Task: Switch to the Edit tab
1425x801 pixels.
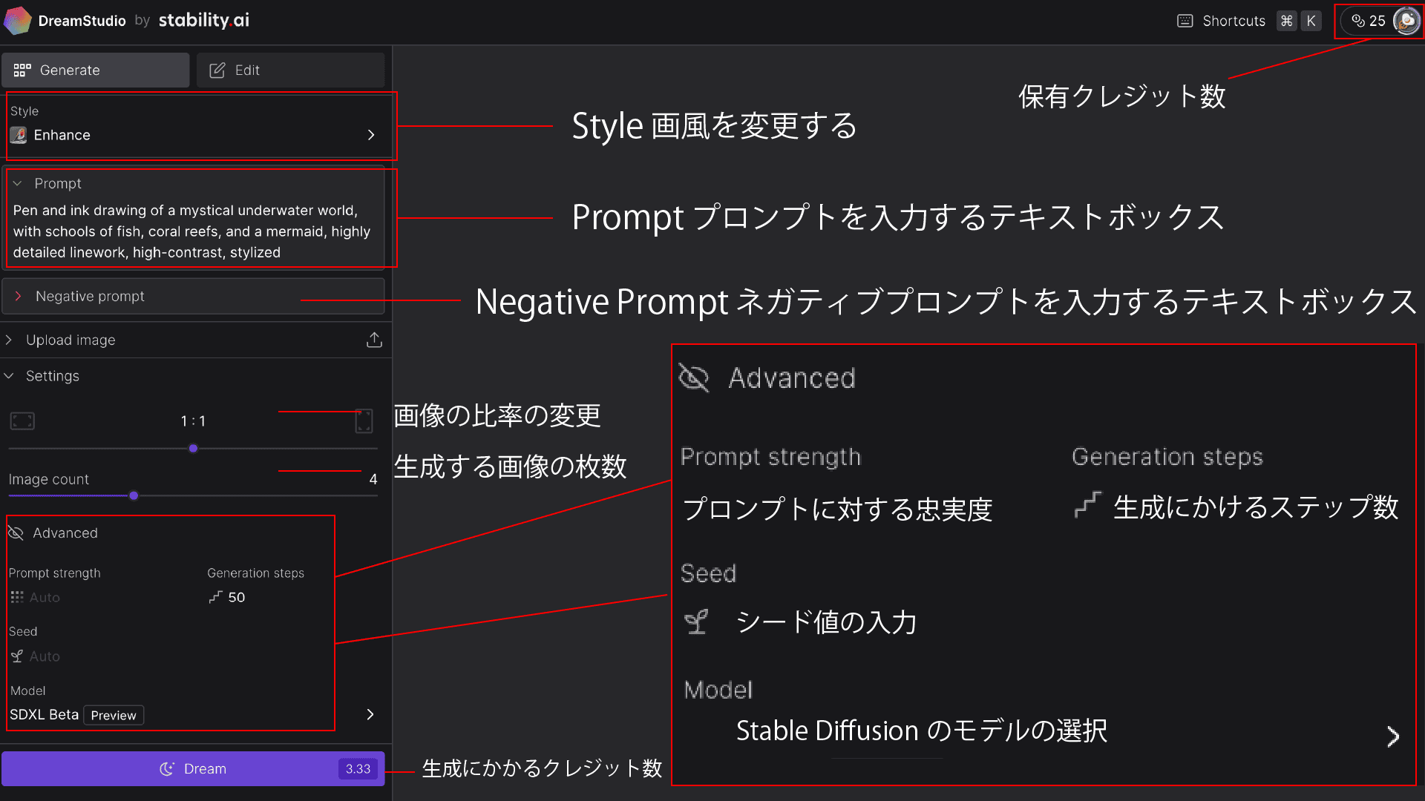Action: pyautogui.click(x=289, y=70)
